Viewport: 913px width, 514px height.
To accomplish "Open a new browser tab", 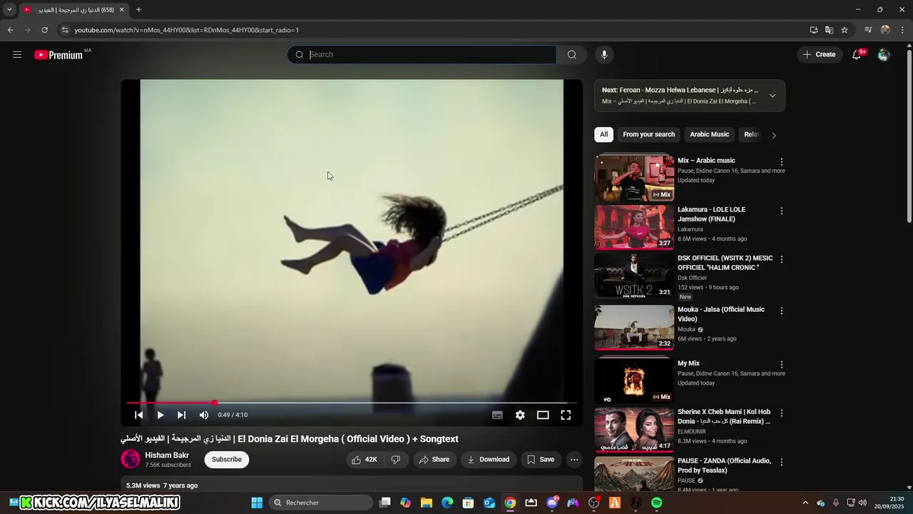I will coord(138,10).
